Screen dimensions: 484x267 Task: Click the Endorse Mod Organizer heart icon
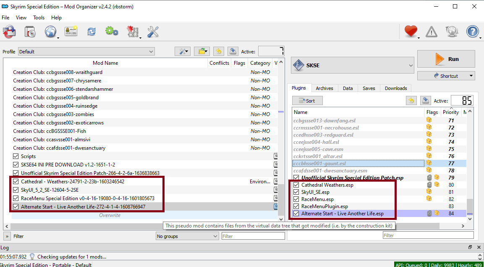coord(411,32)
